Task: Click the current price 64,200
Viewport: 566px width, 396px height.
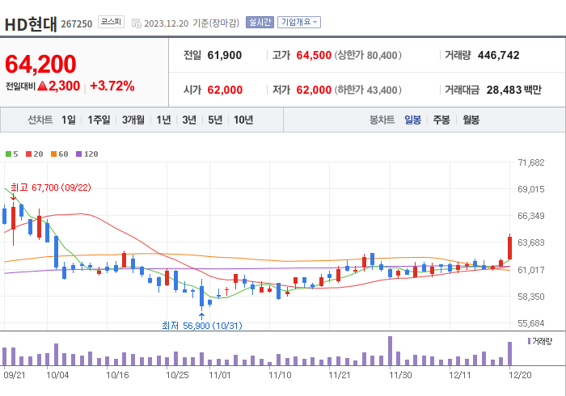Action: 40,64
